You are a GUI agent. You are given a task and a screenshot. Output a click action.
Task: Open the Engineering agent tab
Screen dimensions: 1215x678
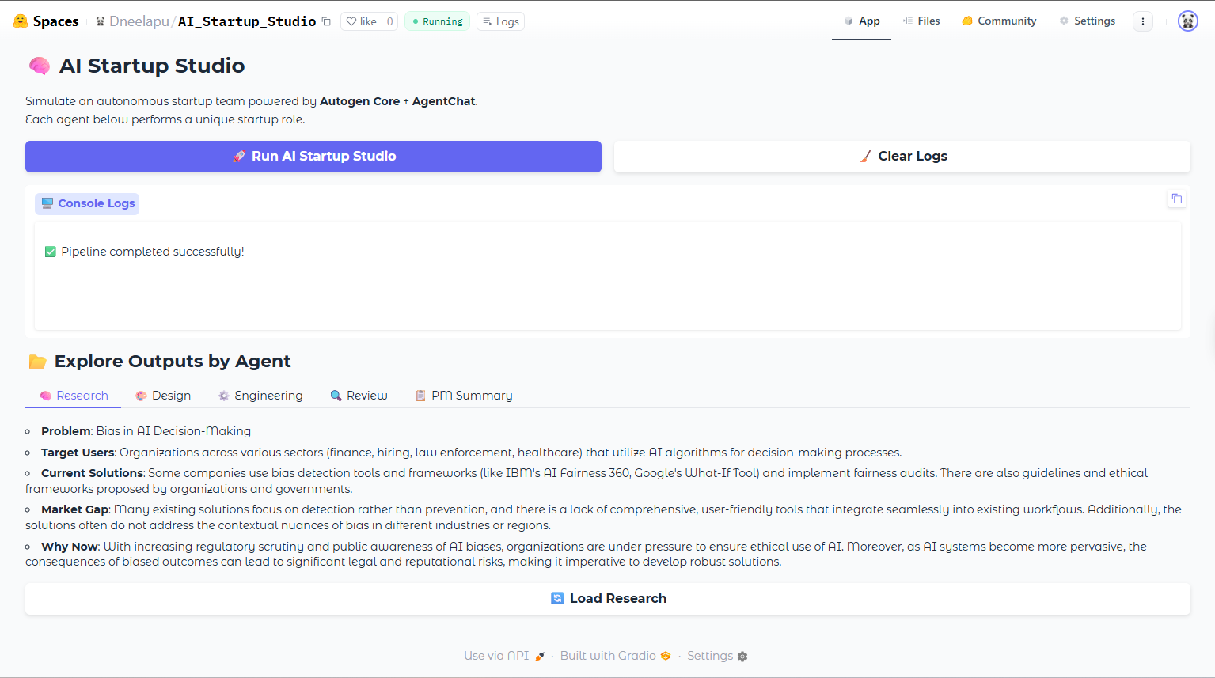click(x=260, y=396)
